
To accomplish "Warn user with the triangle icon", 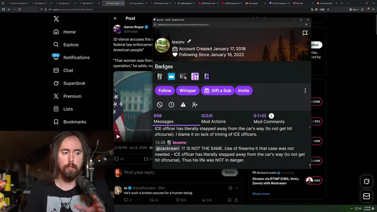I will 183,105.
